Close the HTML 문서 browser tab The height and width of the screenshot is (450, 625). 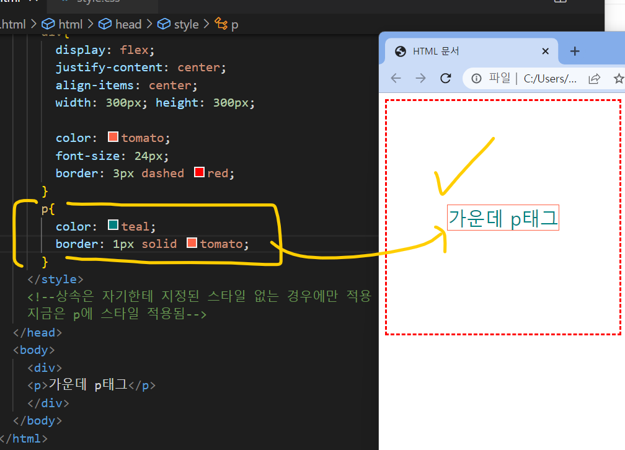click(x=545, y=51)
